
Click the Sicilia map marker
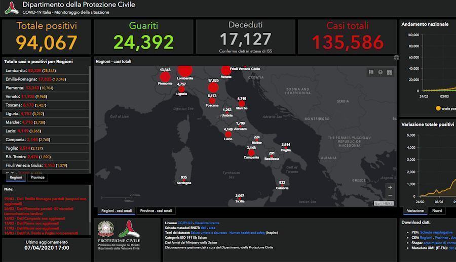pyautogui.click(x=240, y=199)
